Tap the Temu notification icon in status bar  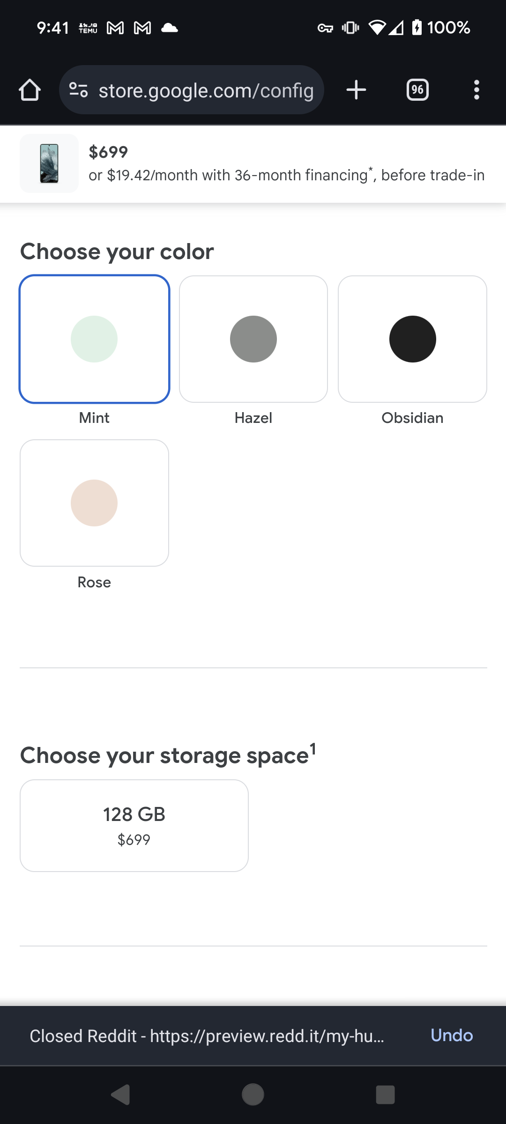[x=88, y=28]
